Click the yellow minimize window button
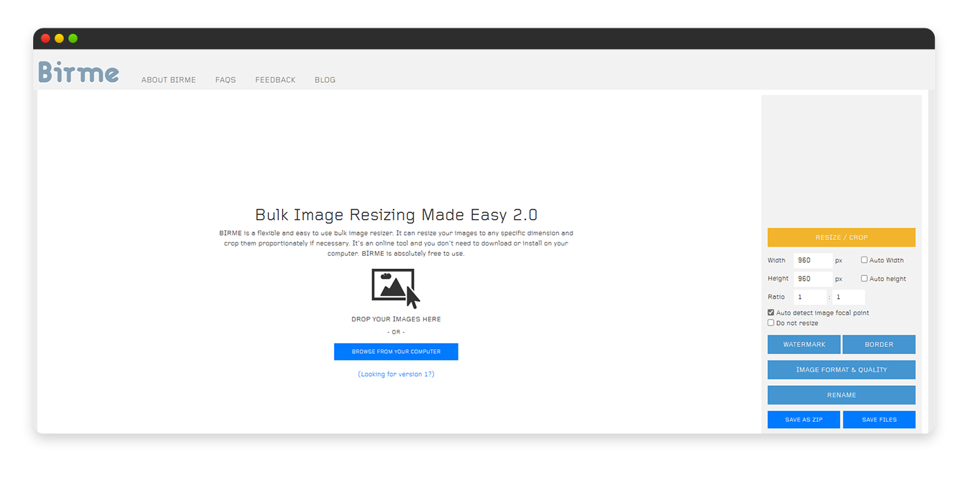The image size is (968, 484). coord(59,38)
